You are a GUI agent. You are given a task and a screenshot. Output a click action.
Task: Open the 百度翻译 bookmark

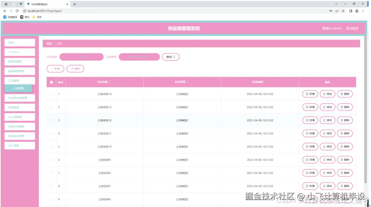coord(10,17)
